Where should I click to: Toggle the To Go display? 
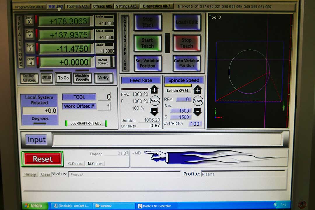click(x=63, y=78)
